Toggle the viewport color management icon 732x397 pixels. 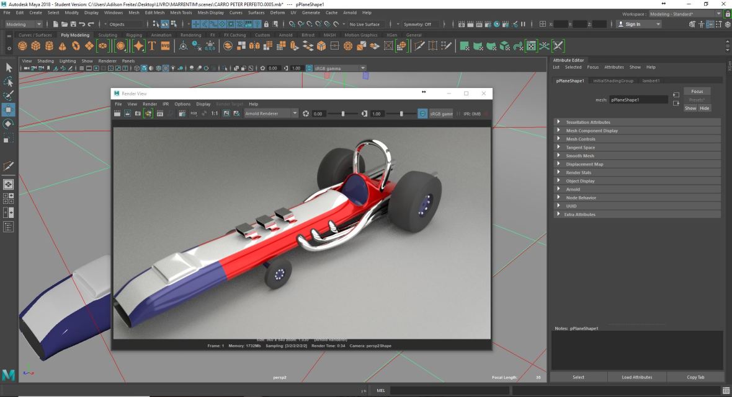pyautogui.click(x=310, y=68)
